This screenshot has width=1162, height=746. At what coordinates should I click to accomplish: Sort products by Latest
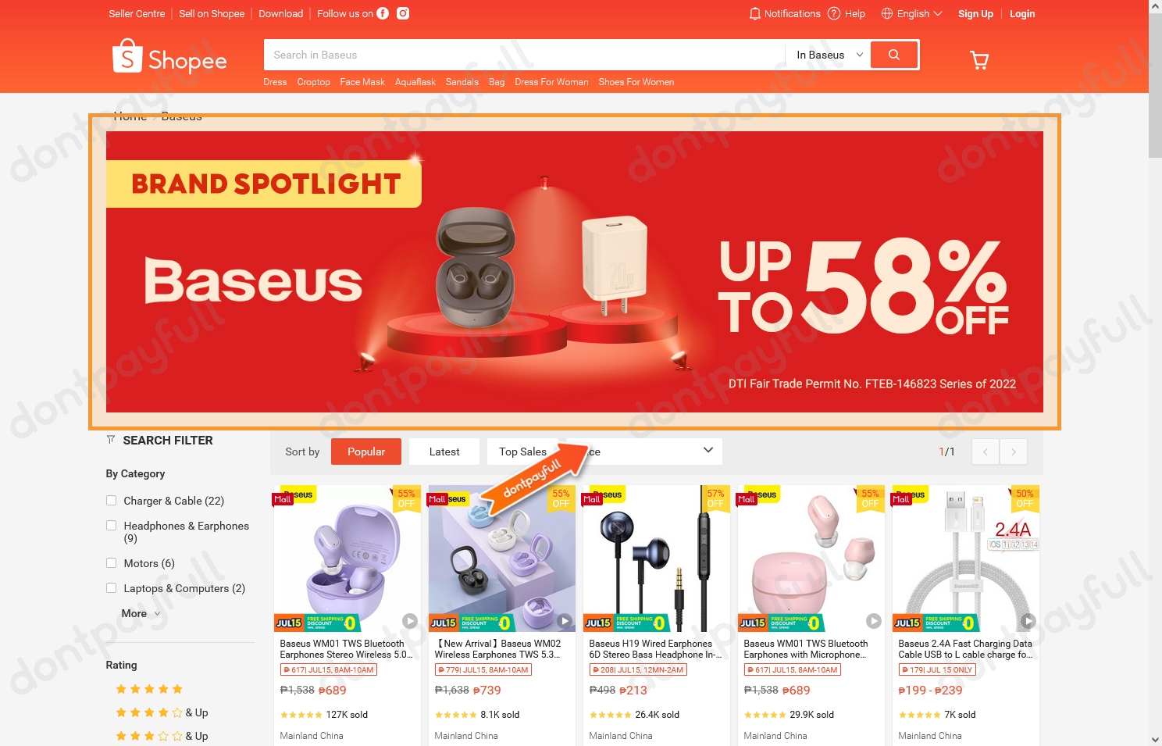click(x=444, y=452)
